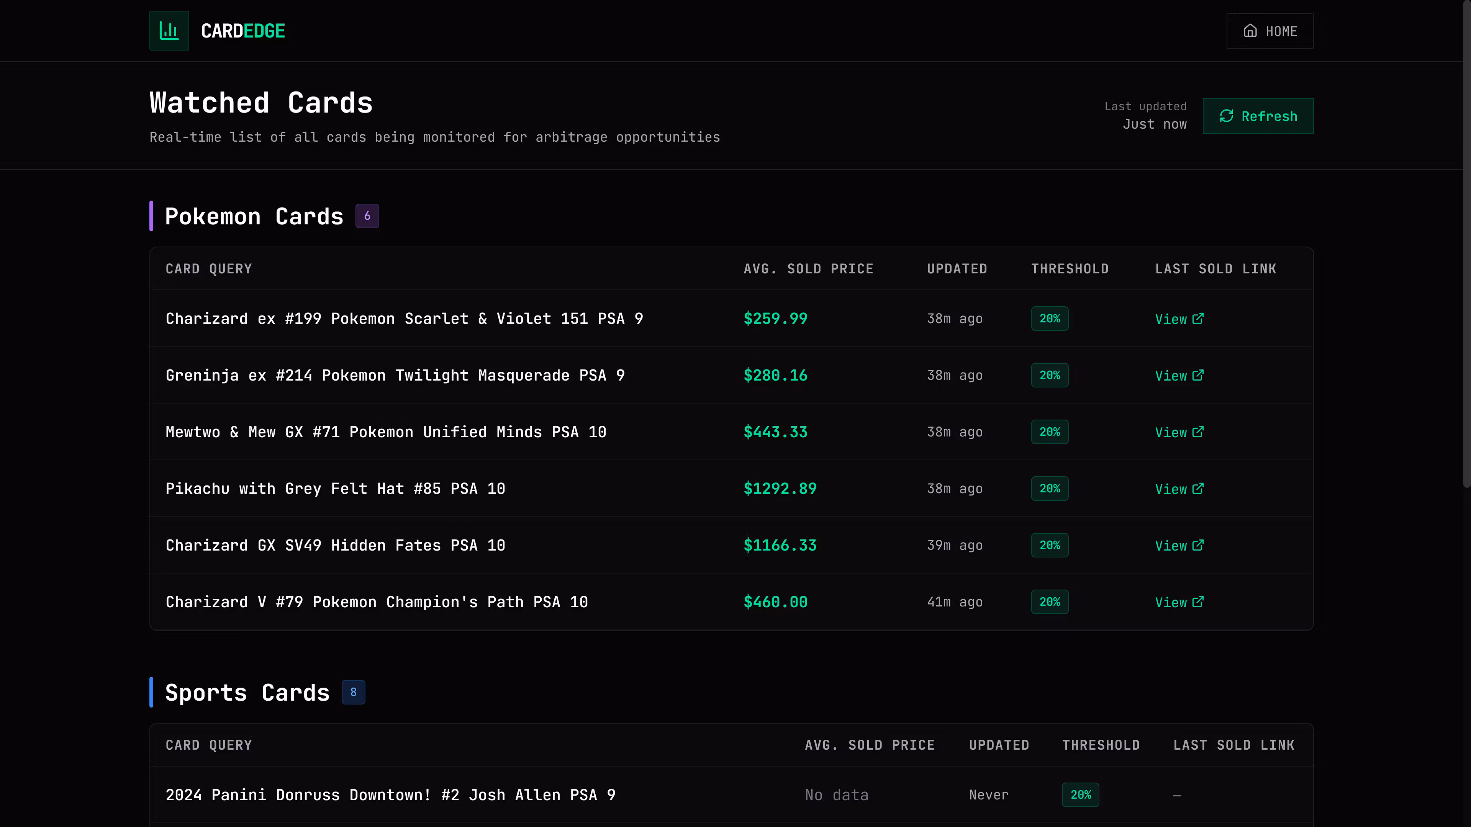Click 'Charizard ex #199 Pokemon Scarlet & Violet 151 PSA 9'

[404, 319]
